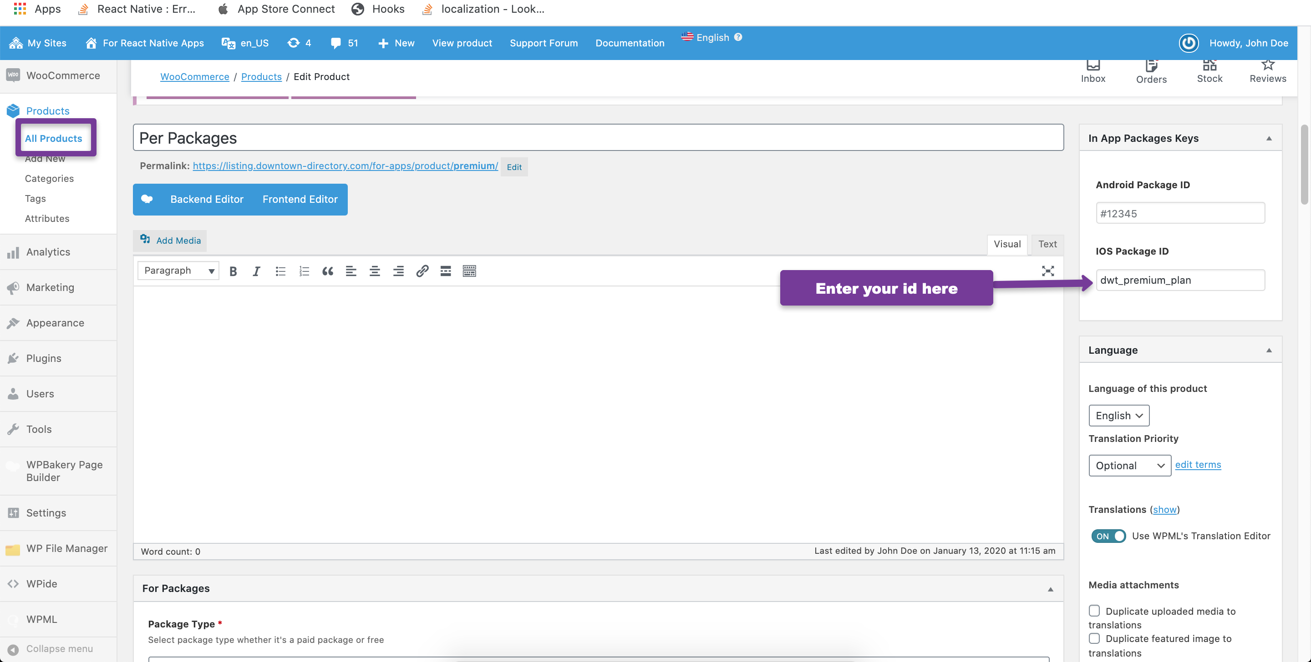Screen dimensions: 1311x662
Task: Open the Paragraph format dropdown
Action: pos(178,271)
